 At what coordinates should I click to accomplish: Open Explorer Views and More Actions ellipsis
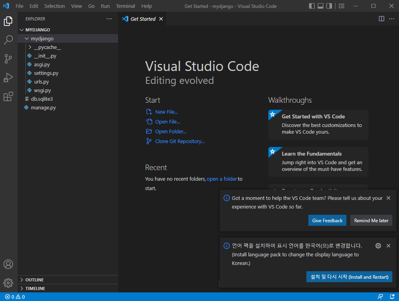pos(109,18)
